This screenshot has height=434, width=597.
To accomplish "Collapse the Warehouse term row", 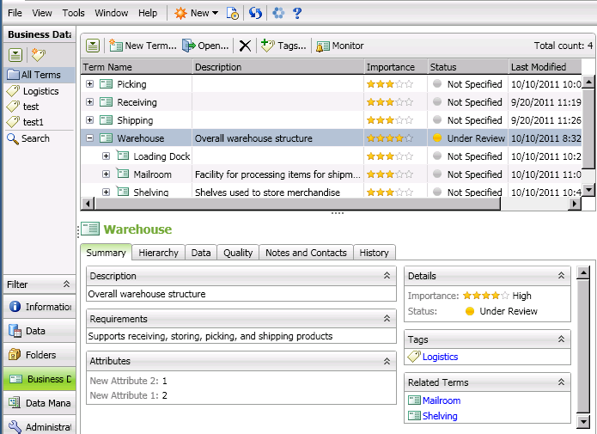I will click(x=90, y=138).
